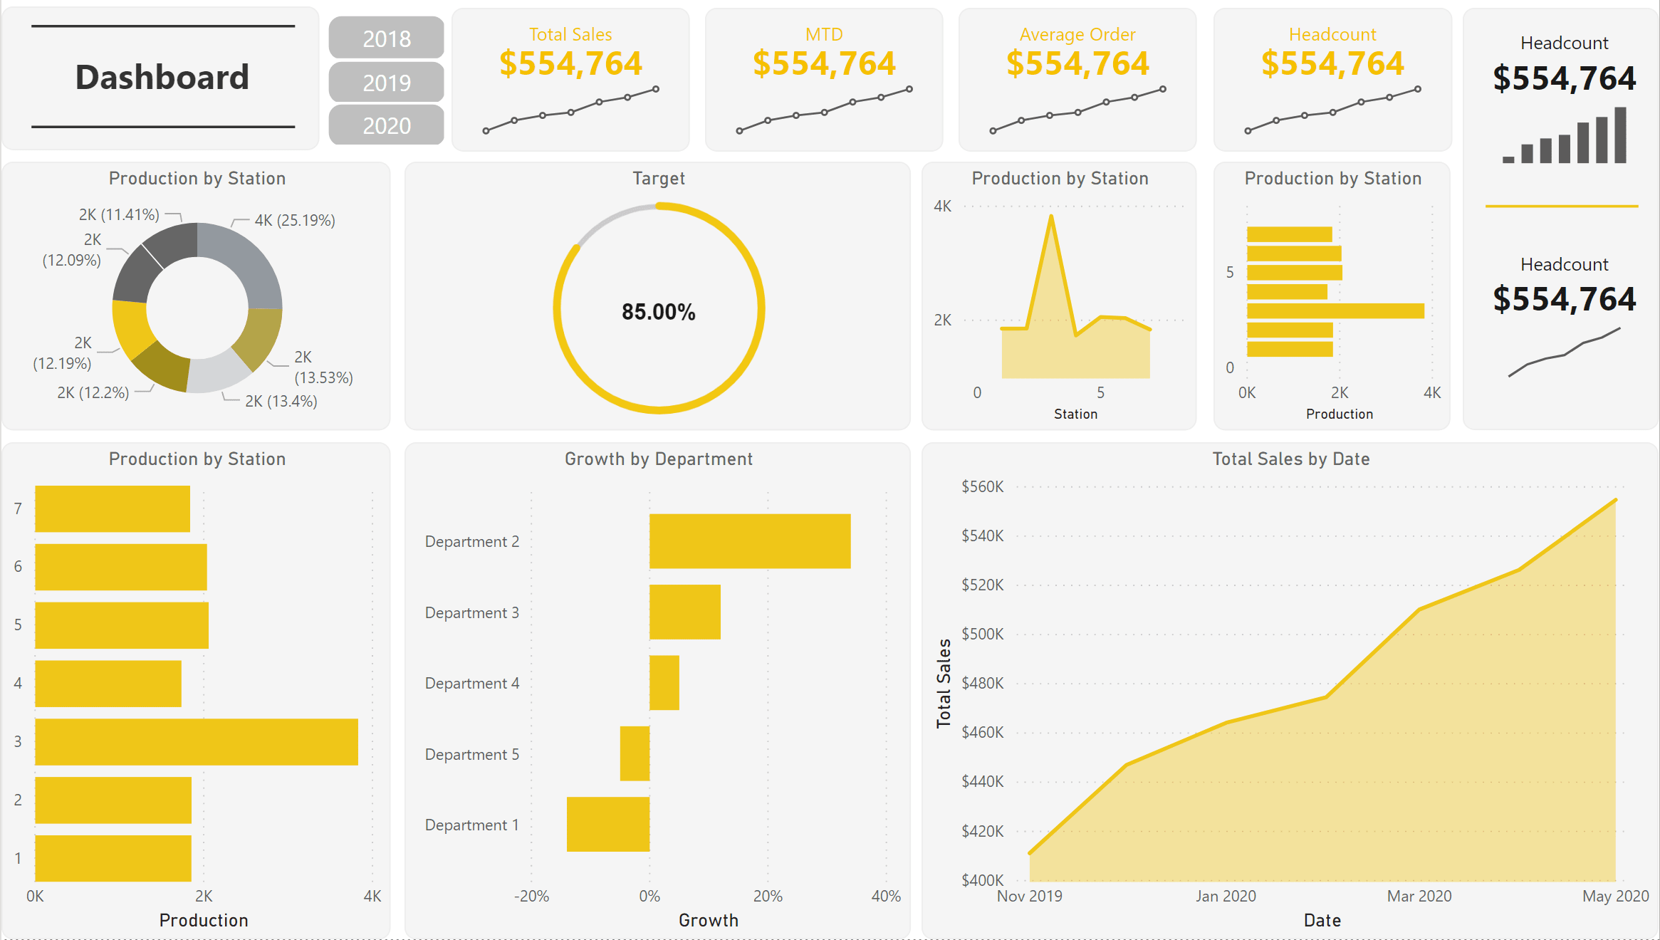Click station 7 bar in Production chart
This screenshot has height=940, width=1660.
click(x=110, y=508)
